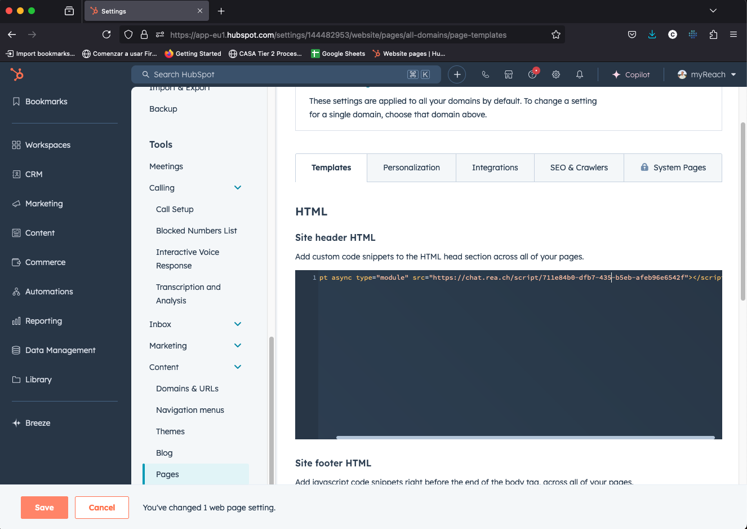Switch to the Personalization tab
This screenshot has width=747, height=529.
pos(411,167)
